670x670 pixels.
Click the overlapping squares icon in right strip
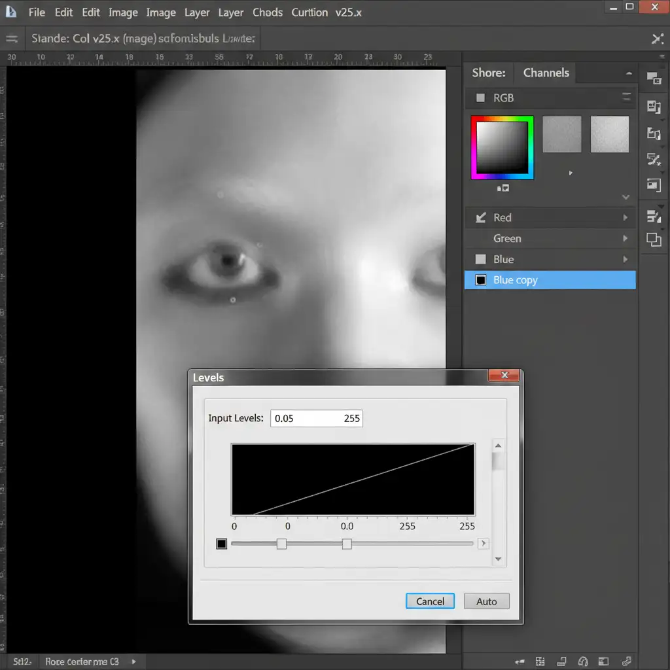point(654,239)
